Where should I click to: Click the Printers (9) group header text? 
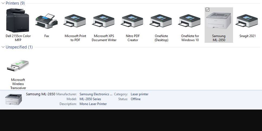(x=15, y=3)
